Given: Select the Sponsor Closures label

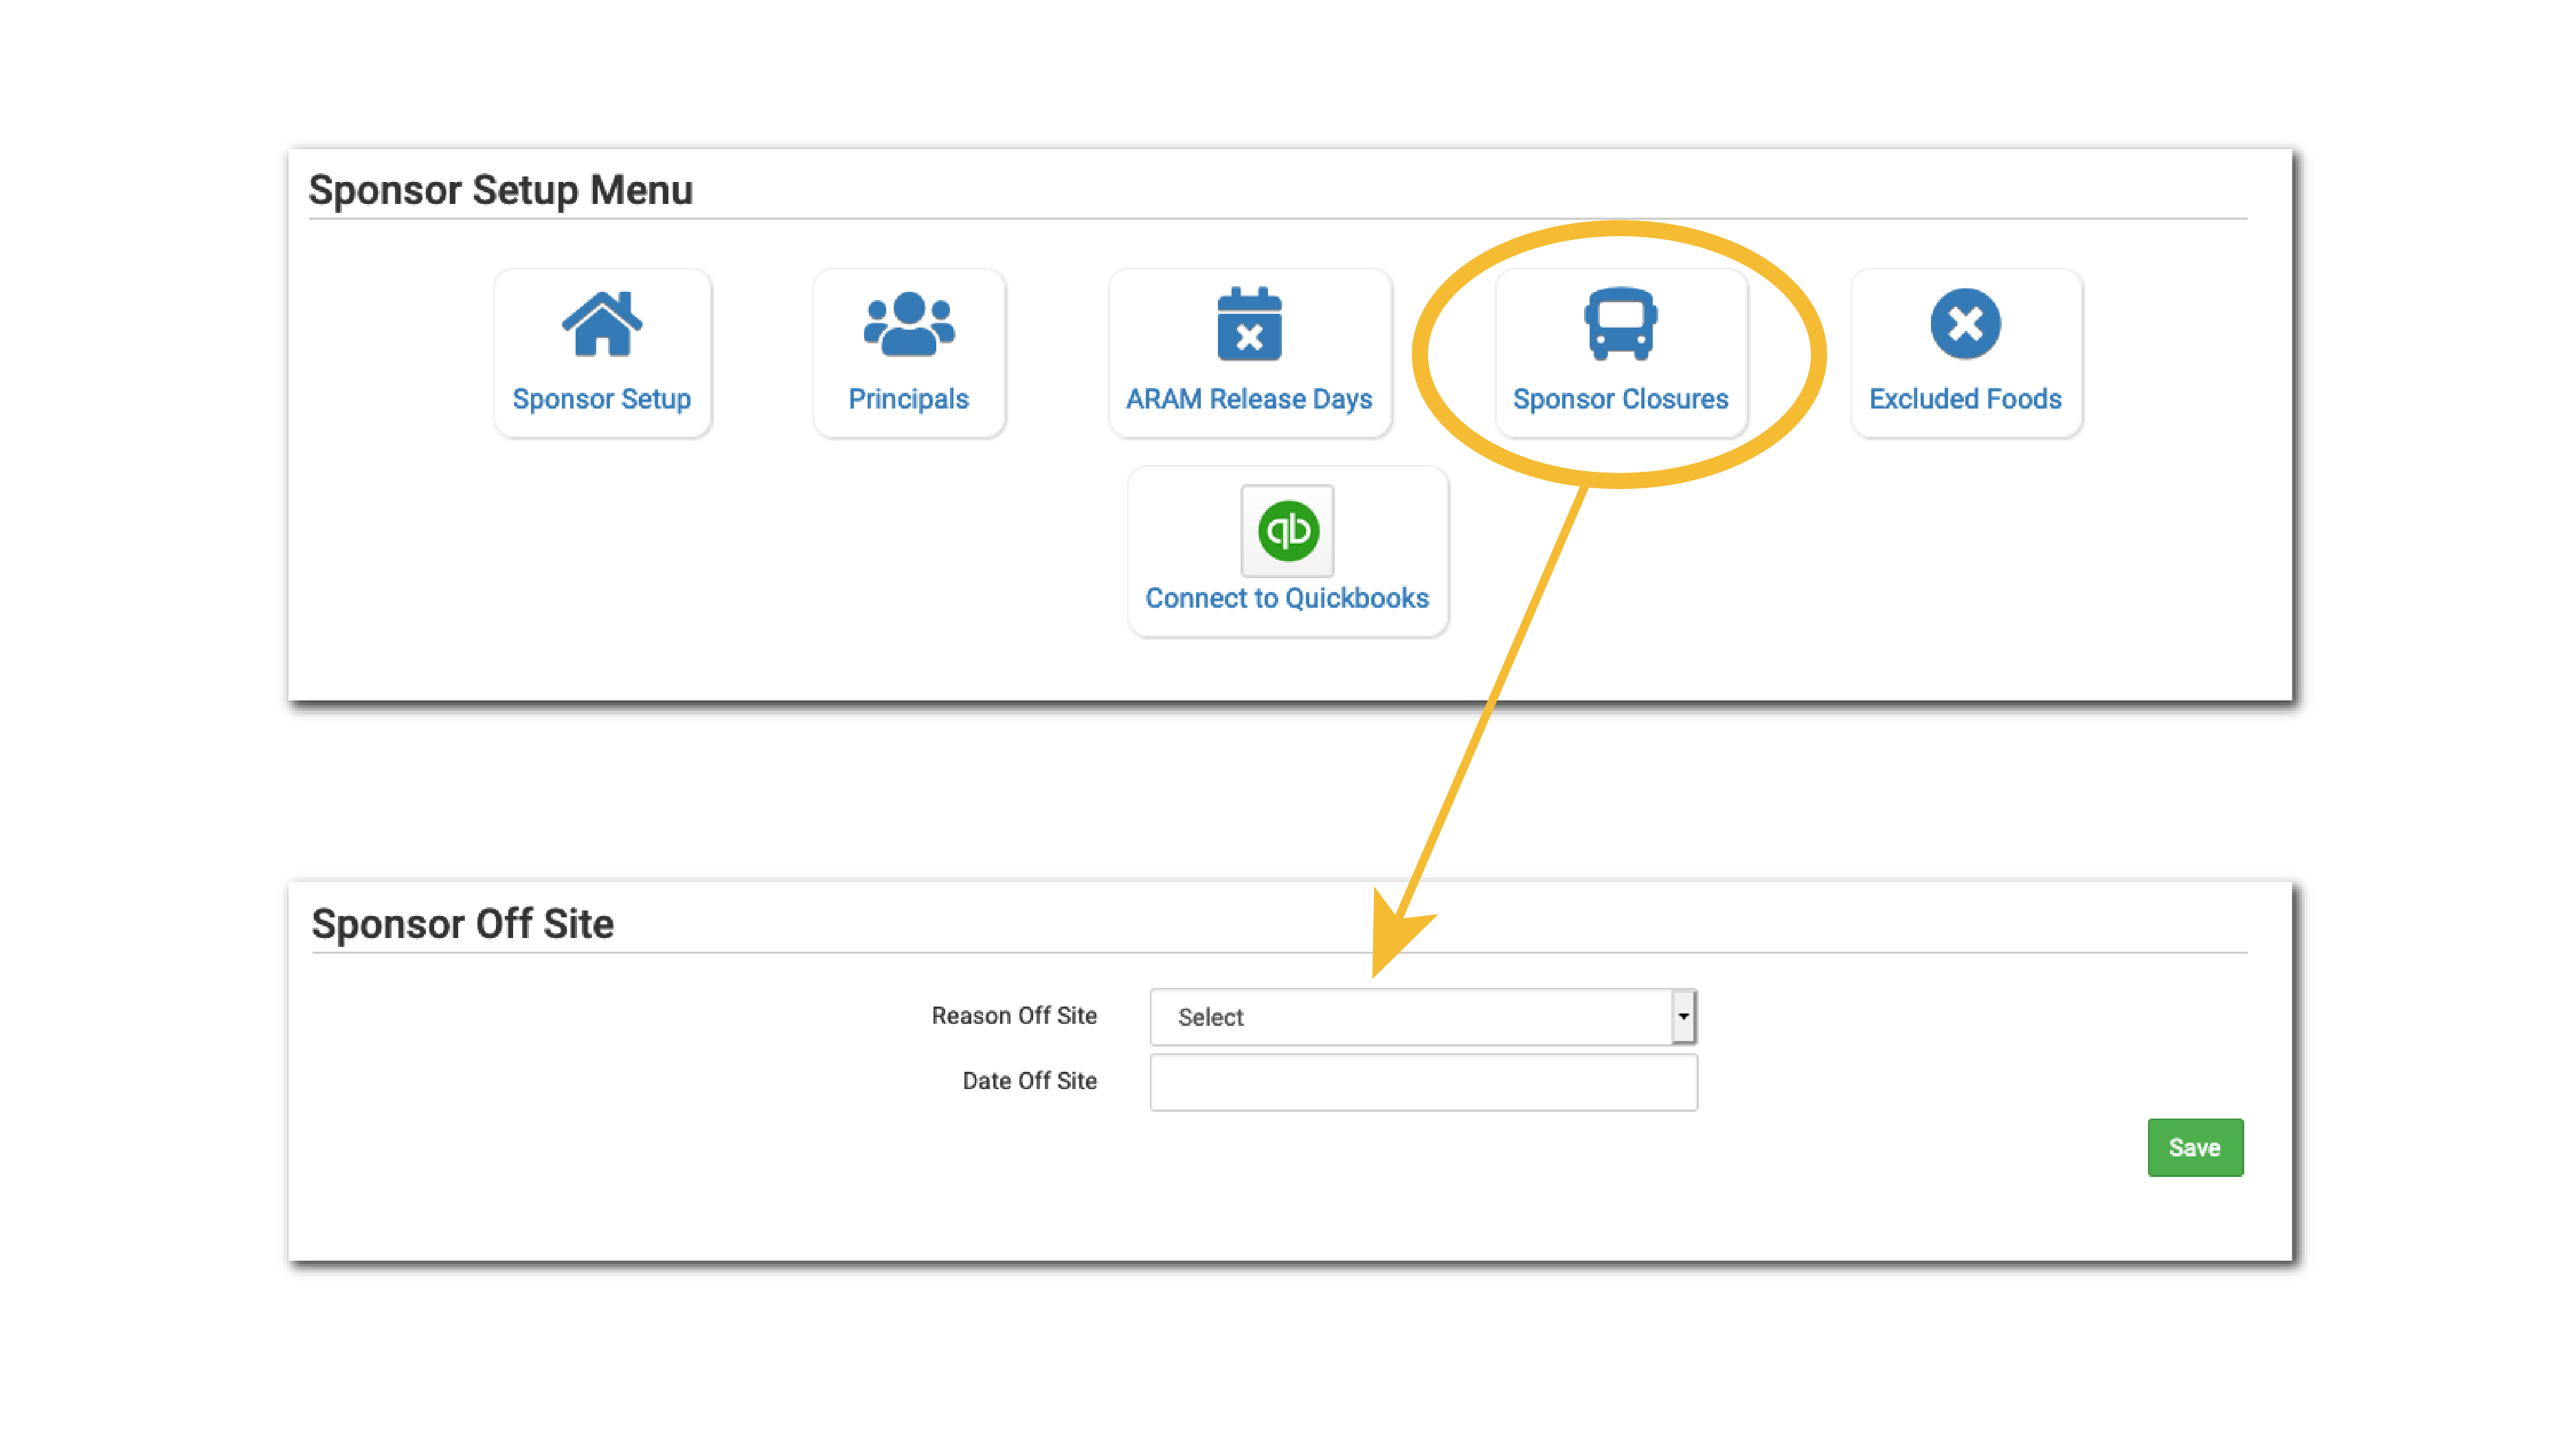Looking at the screenshot, I should tap(1620, 399).
